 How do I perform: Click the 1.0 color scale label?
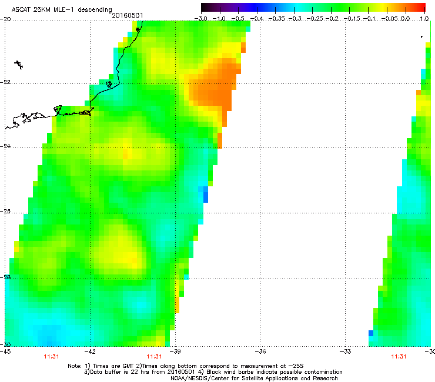click(x=424, y=19)
